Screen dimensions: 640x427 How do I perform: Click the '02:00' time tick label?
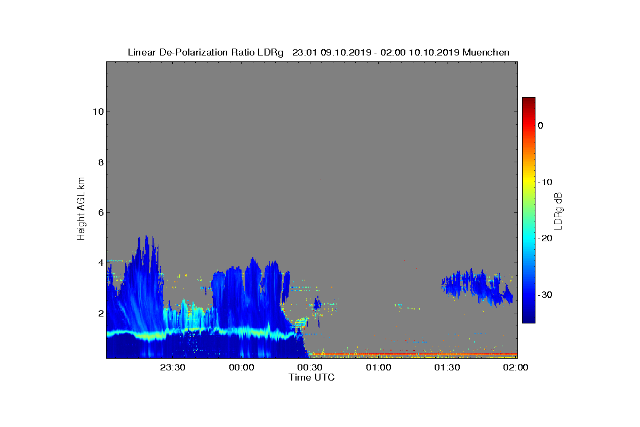coord(516,368)
